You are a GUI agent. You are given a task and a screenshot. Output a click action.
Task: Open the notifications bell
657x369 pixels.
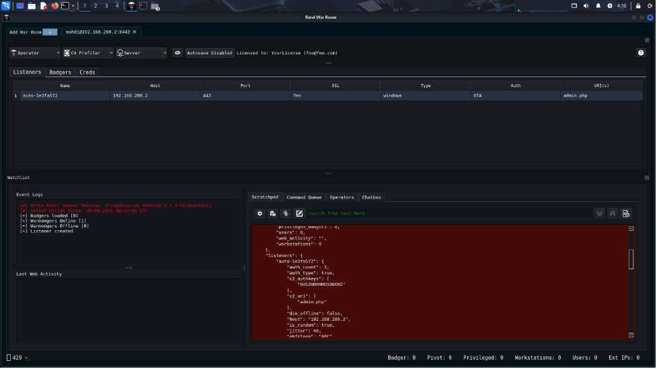pyautogui.click(x=598, y=6)
